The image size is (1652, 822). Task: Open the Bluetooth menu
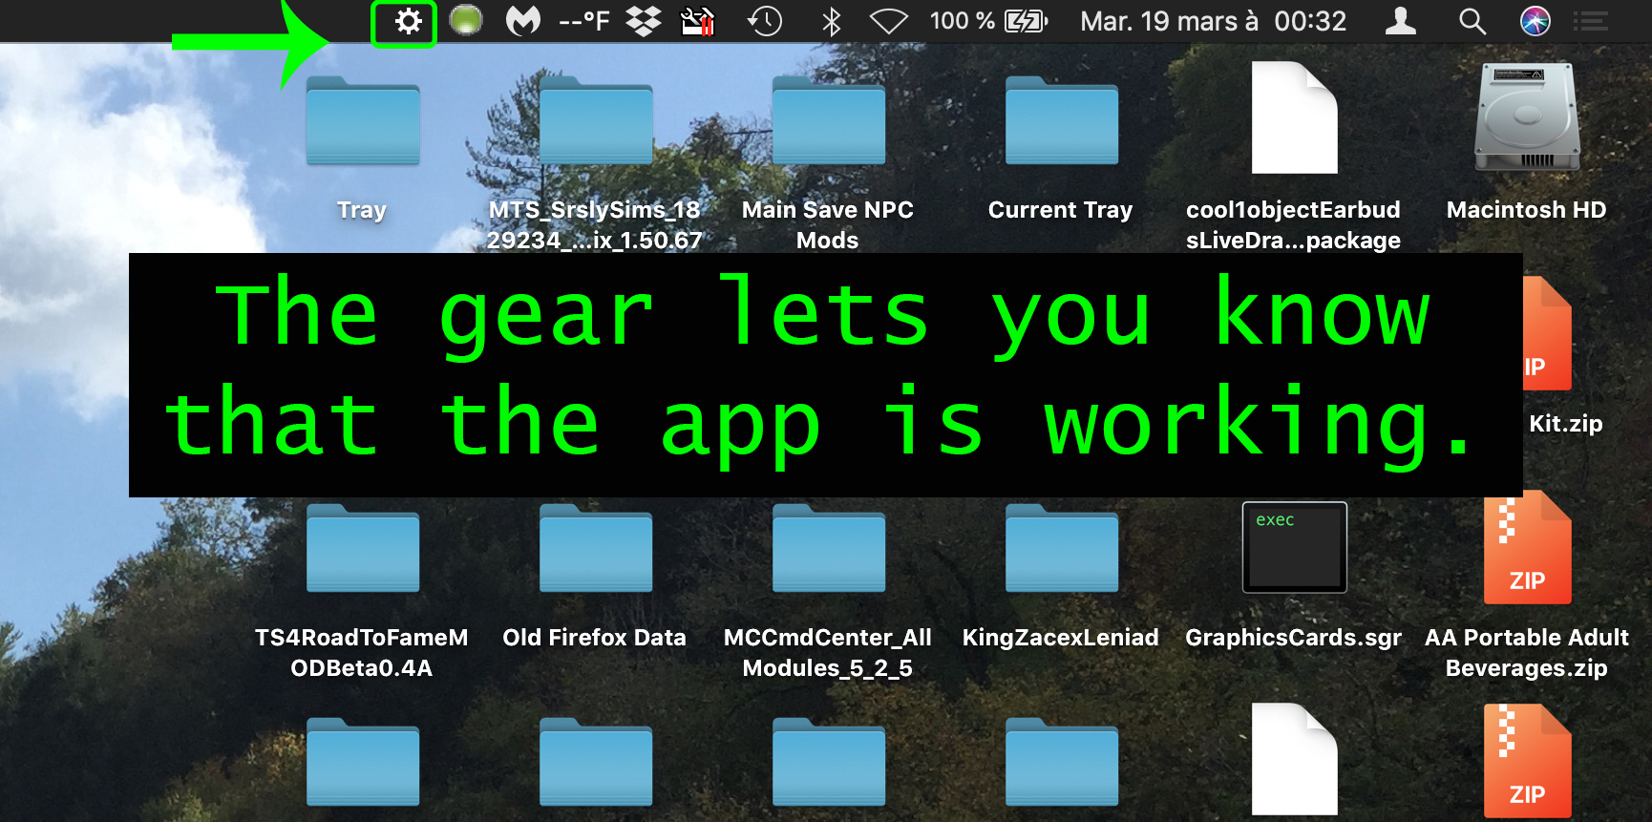pos(832,21)
